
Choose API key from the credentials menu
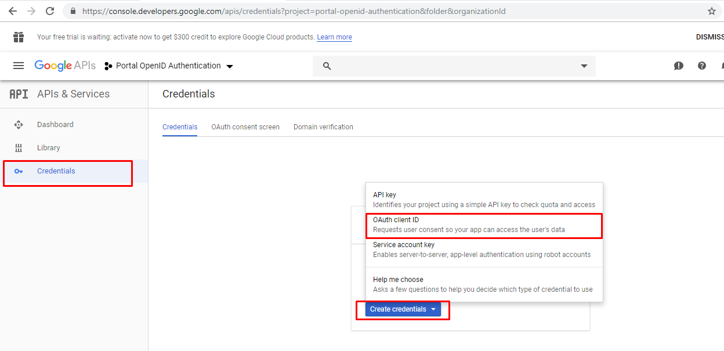click(x=484, y=200)
